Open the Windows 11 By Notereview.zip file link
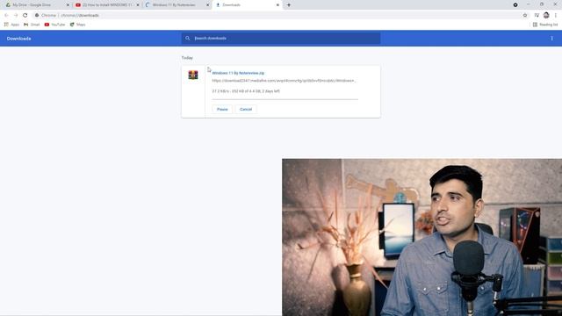Screen dimensions: 562x316 click(x=238, y=73)
